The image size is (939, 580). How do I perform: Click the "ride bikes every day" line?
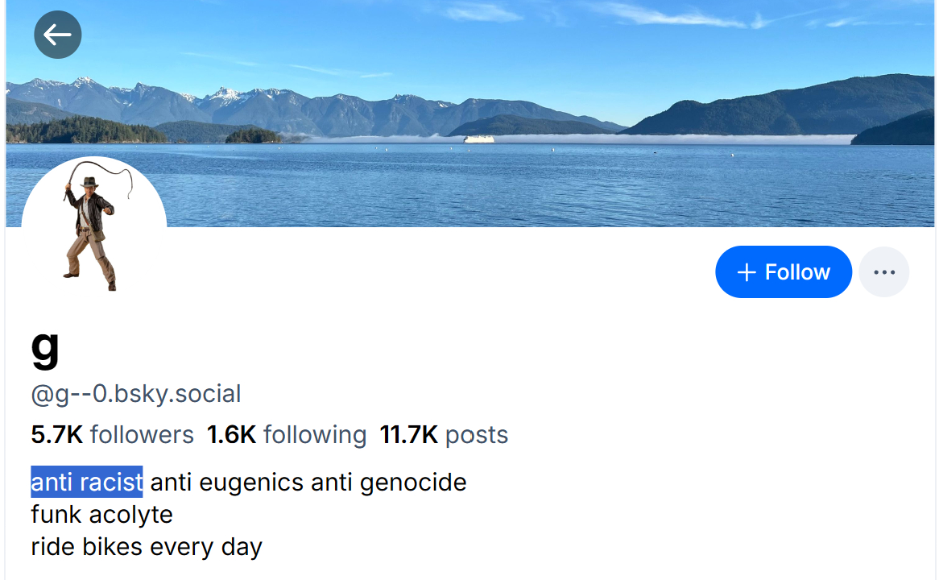pyautogui.click(x=147, y=547)
